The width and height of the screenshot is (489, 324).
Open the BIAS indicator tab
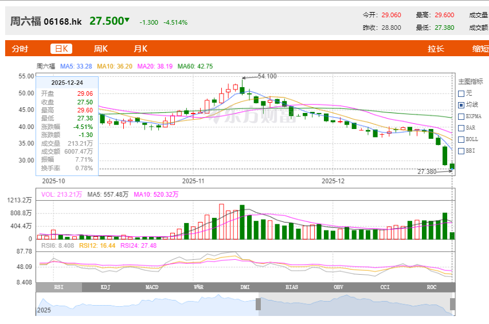pos(292,287)
